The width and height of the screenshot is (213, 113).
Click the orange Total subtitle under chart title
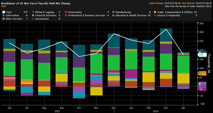point(3,6)
